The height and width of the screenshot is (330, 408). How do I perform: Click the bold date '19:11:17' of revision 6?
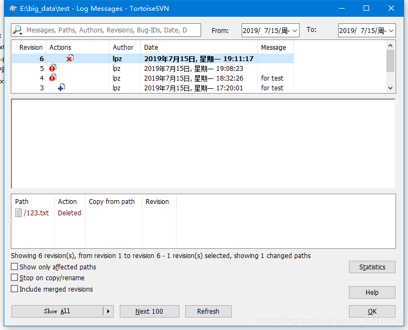[x=238, y=59]
